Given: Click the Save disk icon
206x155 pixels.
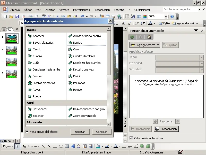Looking at the screenshot, I should click(x=17, y=17).
